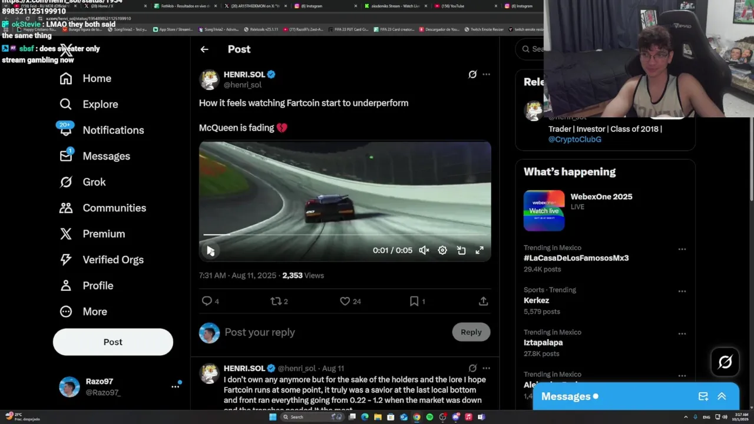Click the floating Grok button
The height and width of the screenshot is (424, 754).
tap(725, 362)
